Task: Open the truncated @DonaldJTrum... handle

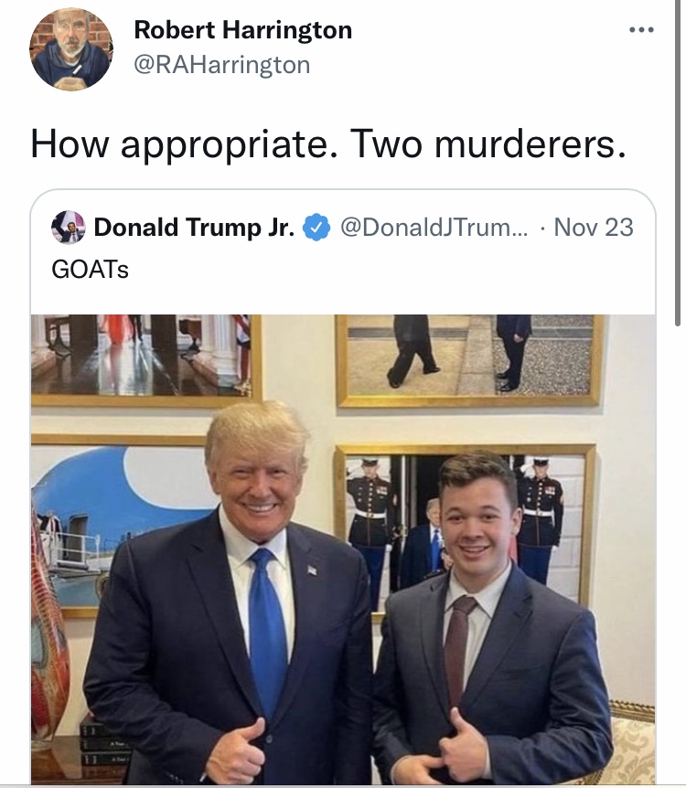Action: [x=434, y=227]
